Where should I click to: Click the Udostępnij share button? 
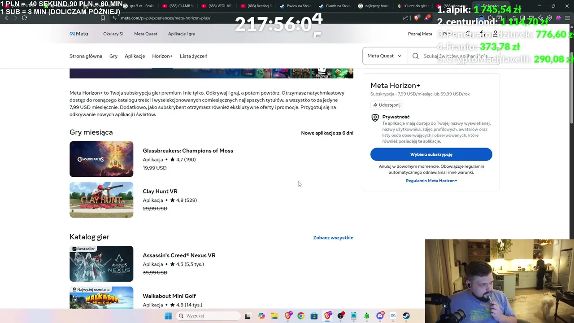387,105
